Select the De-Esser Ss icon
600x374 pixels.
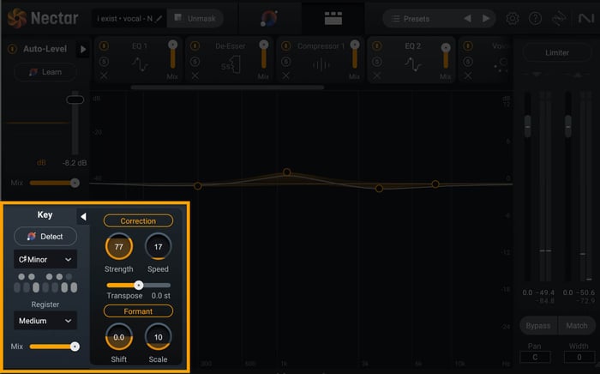(231, 64)
